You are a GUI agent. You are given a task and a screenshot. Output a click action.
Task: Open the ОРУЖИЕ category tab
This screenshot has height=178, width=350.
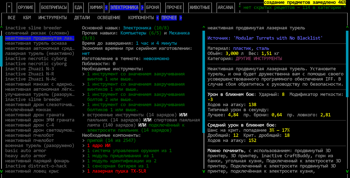coord(26,7)
